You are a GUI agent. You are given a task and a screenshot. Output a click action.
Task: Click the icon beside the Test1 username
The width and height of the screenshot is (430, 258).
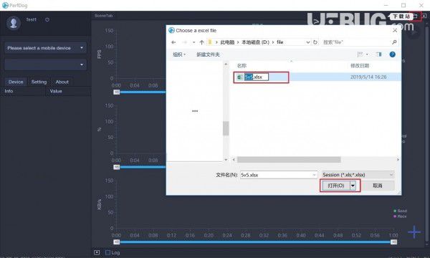point(47,20)
